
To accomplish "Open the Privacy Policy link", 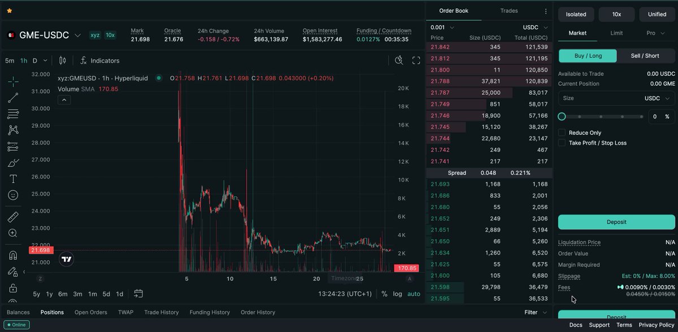I will 656,325.
